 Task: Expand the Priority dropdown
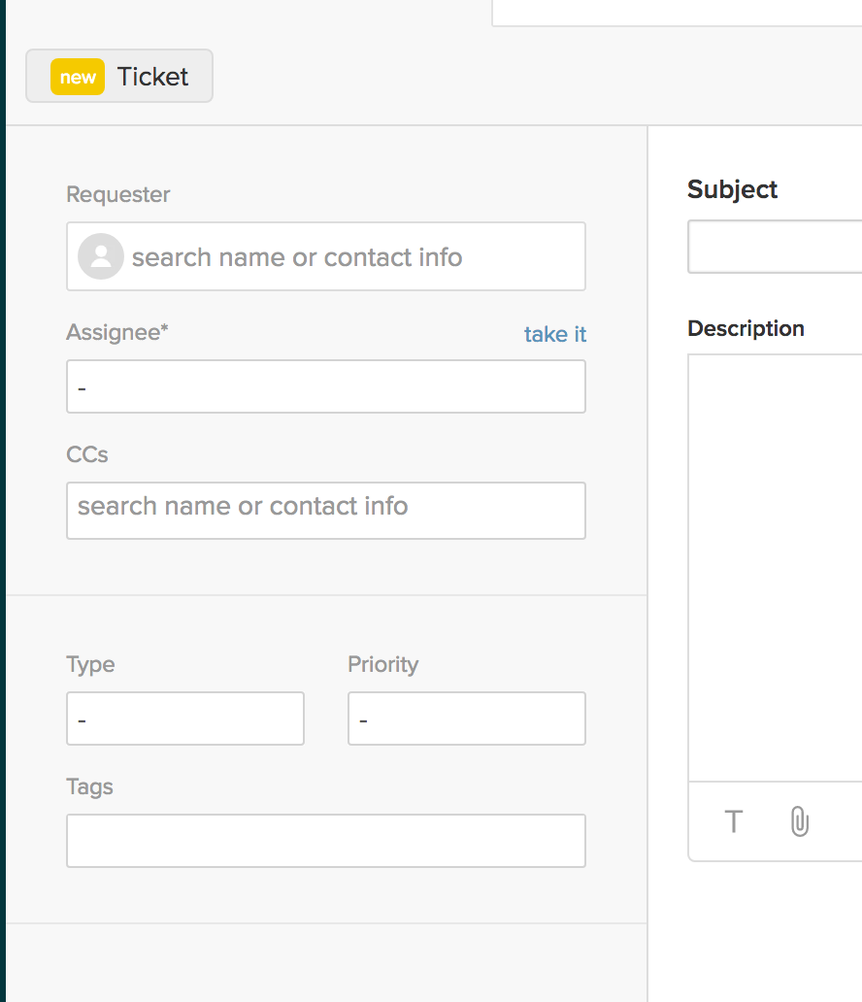467,718
